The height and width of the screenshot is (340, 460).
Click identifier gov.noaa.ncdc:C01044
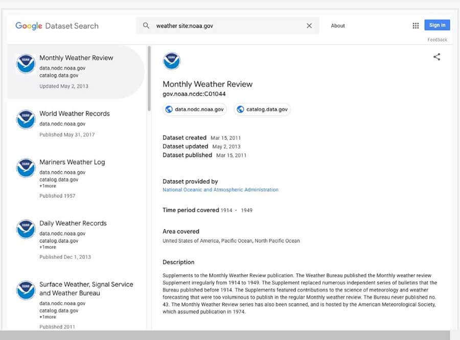coord(194,94)
